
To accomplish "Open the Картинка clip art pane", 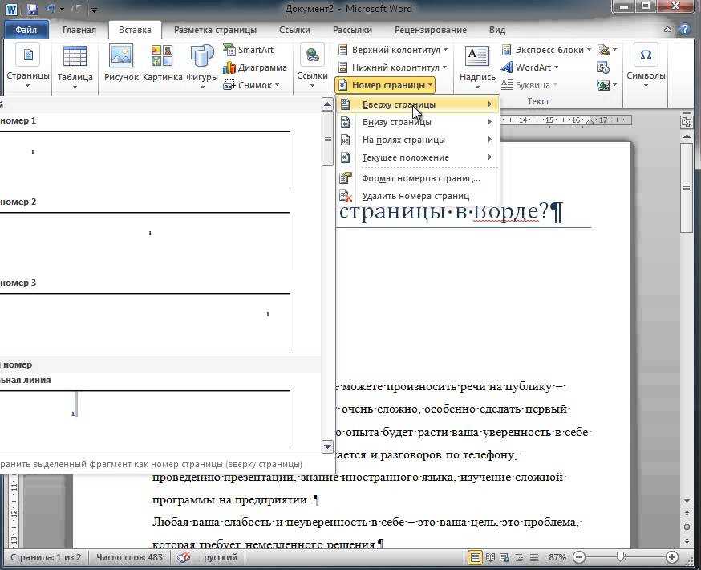I will pos(162,63).
